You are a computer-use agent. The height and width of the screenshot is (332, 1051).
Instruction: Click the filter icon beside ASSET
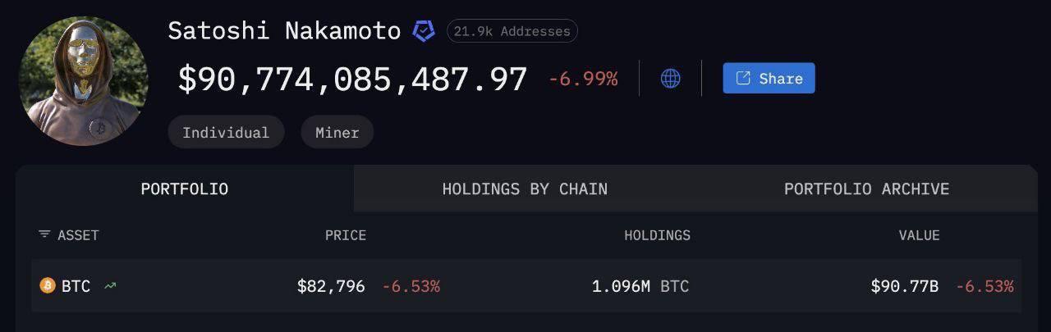click(44, 235)
